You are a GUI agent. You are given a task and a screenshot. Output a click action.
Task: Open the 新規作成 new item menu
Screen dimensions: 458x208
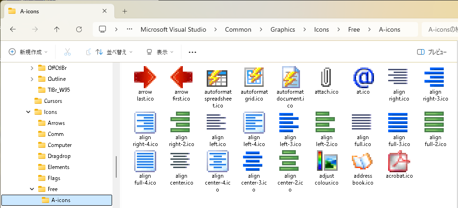point(28,52)
